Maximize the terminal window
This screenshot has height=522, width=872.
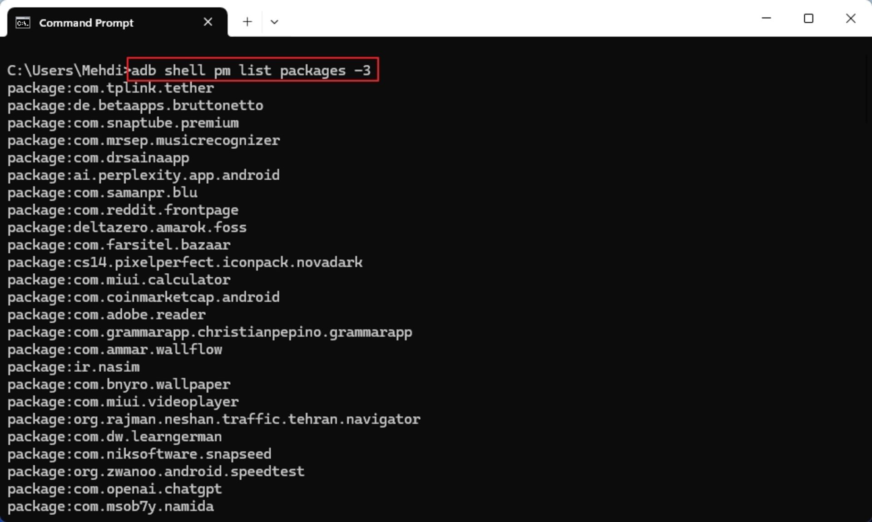click(x=808, y=19)
